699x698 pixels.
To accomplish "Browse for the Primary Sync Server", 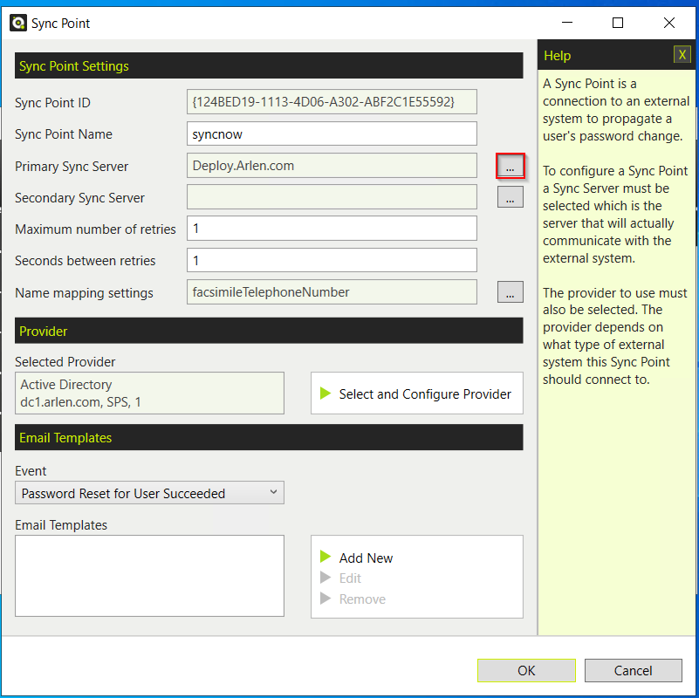I will 510,167.
